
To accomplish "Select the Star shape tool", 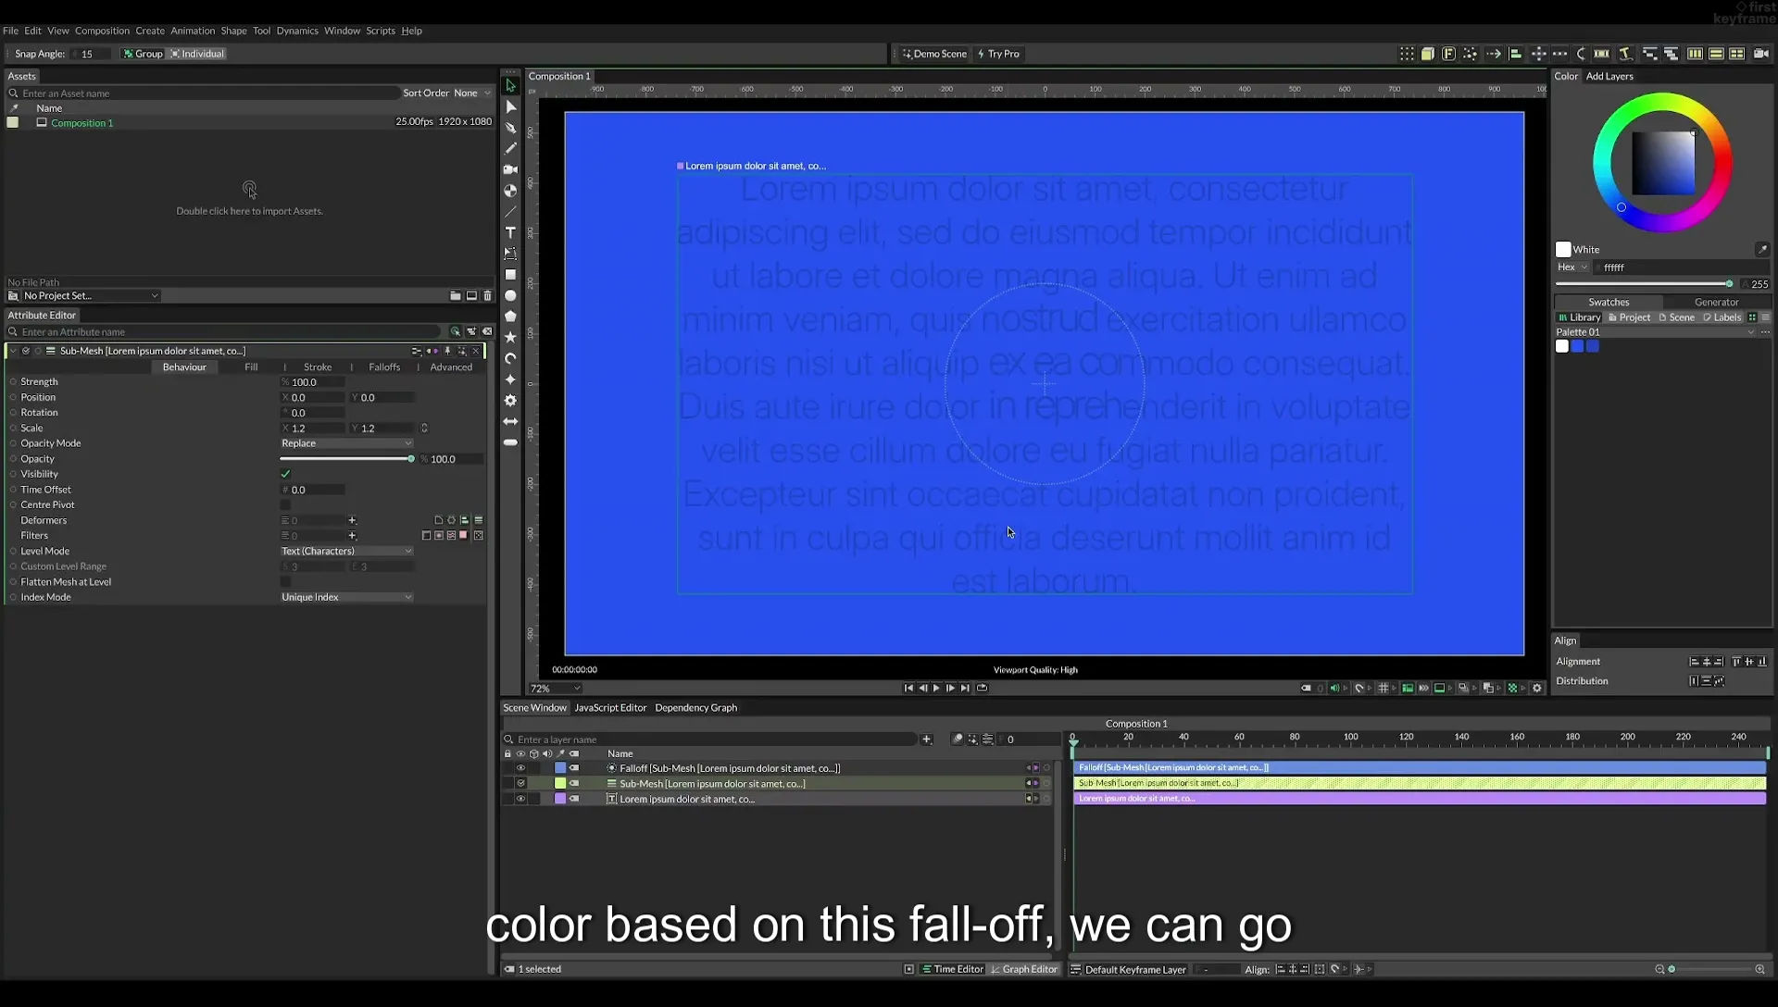I will 510,337.
